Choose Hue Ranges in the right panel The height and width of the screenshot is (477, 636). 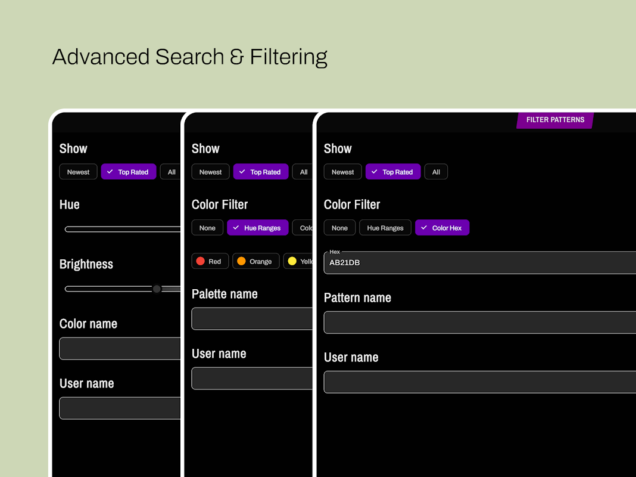tap(385, 228)
